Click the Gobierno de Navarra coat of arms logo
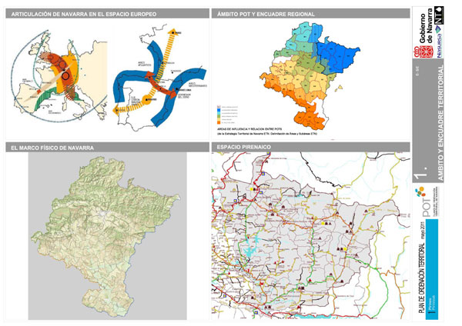Screen dimensions: 462x326 418,52
